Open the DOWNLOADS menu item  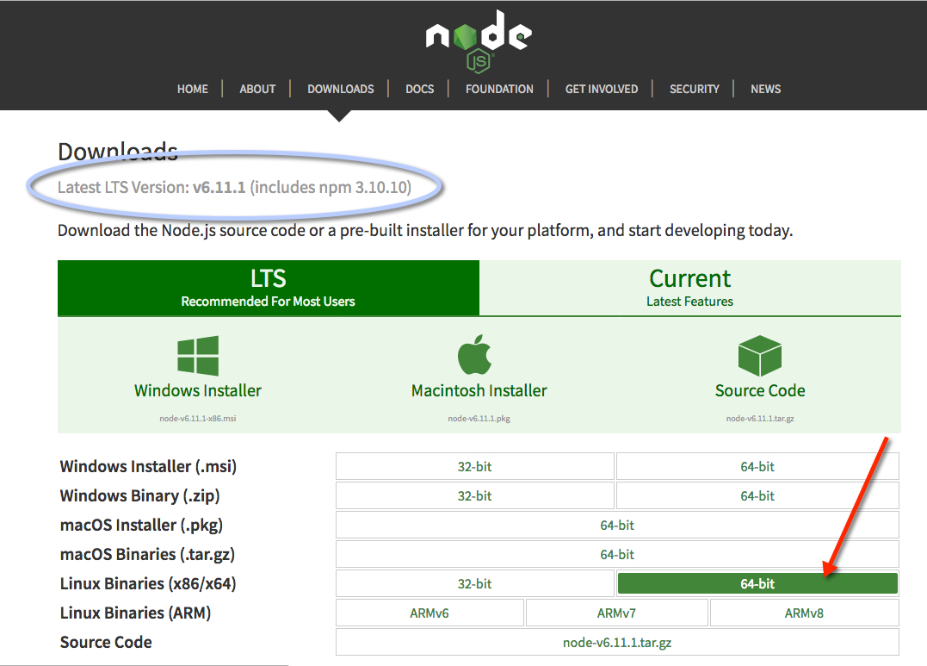[x=340, y=89]
